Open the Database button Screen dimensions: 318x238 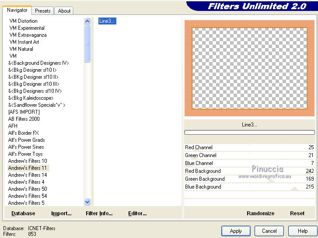pos(23,213)
